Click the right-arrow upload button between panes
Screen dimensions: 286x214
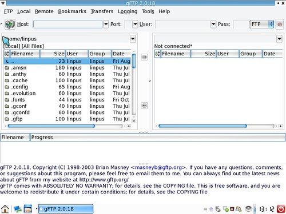coord(144,57)
